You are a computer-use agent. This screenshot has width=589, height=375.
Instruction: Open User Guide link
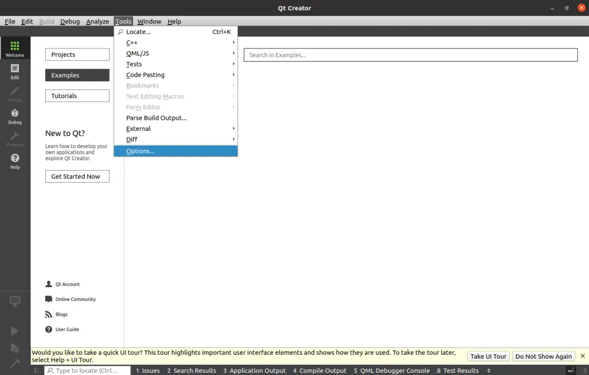67,329
